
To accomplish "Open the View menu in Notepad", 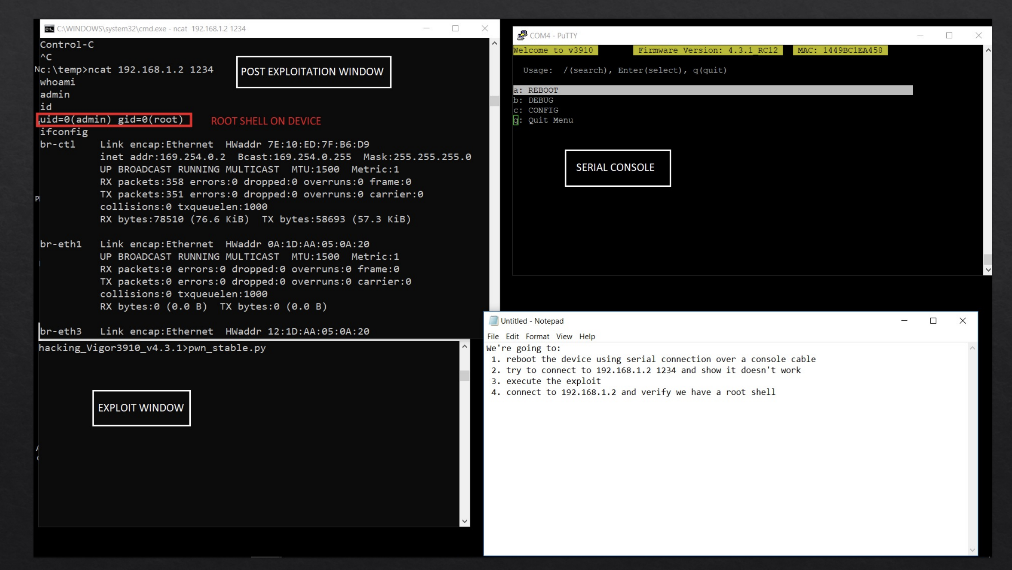I will click(564, 337).
